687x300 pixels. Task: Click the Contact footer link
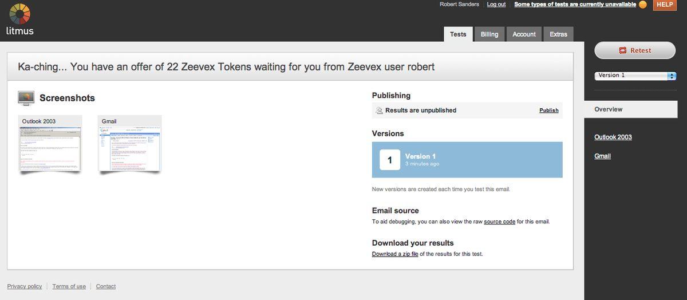point(106,286)
